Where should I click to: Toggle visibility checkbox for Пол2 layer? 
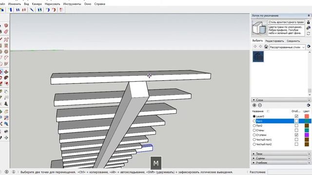pyautogui.click(x=296, y=125)
